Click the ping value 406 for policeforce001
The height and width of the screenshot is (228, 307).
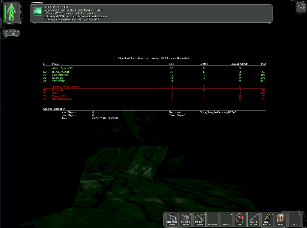tap(263, 75)
